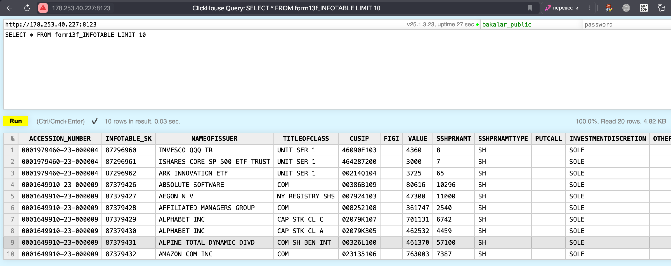Open the translate options three-dot menu
Screen dimensions: 671x266
click(x=589, y=8)
